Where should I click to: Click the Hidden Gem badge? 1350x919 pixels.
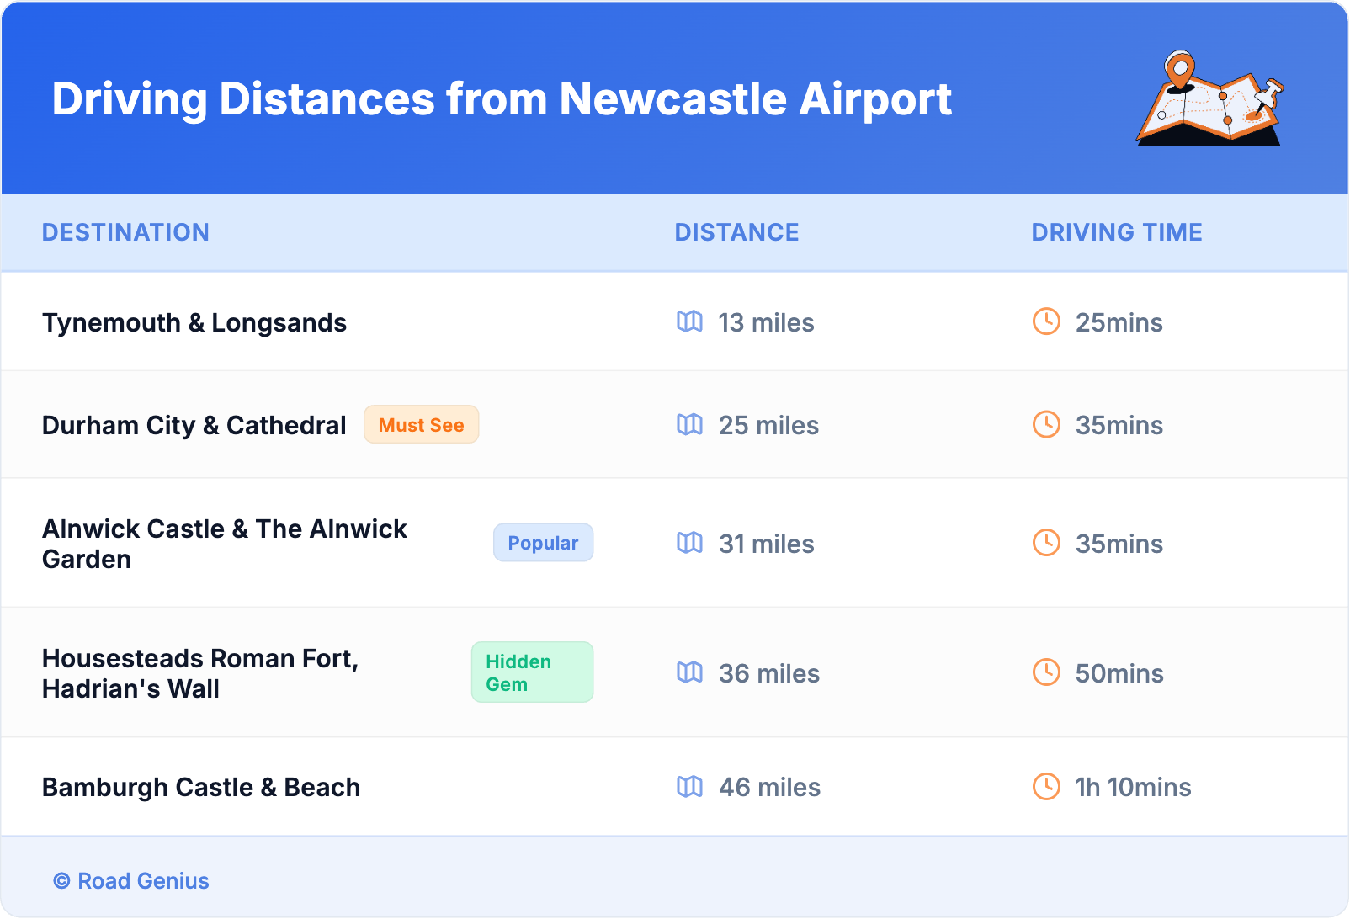tap(532, 672)
